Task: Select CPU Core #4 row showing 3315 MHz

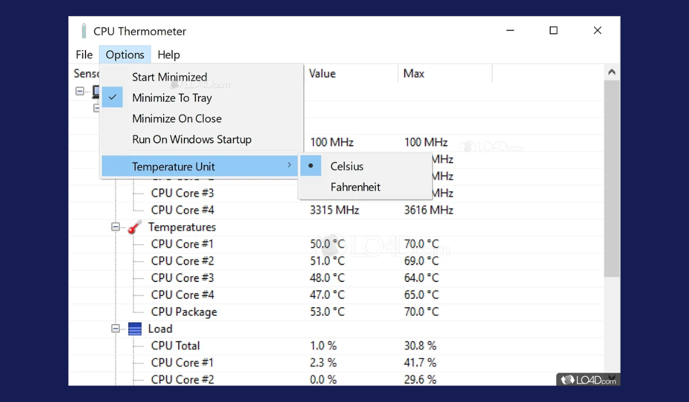Action: tap(183, 210)
